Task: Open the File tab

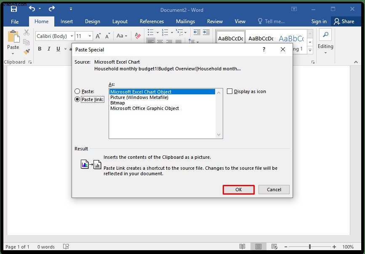Action: (15, 21)
